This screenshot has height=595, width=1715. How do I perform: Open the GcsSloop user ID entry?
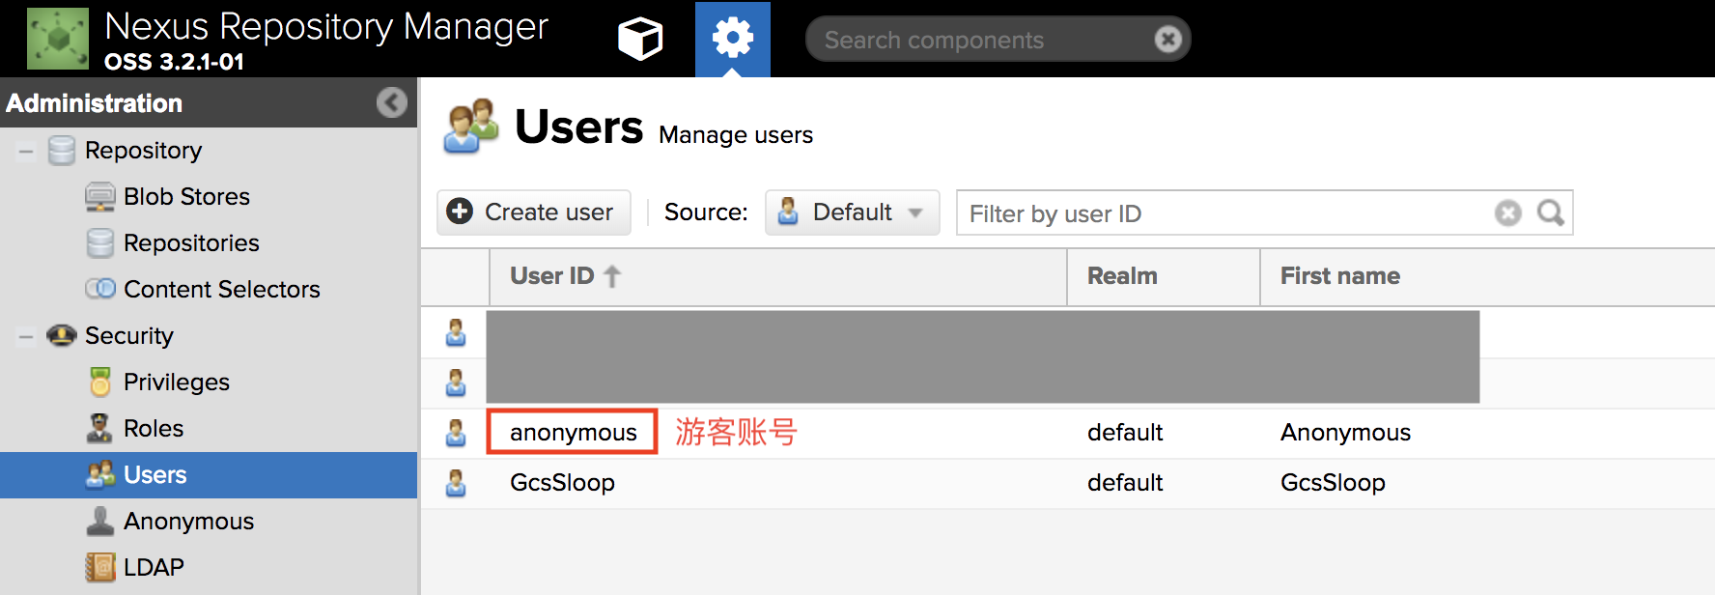tap(562, 483)
